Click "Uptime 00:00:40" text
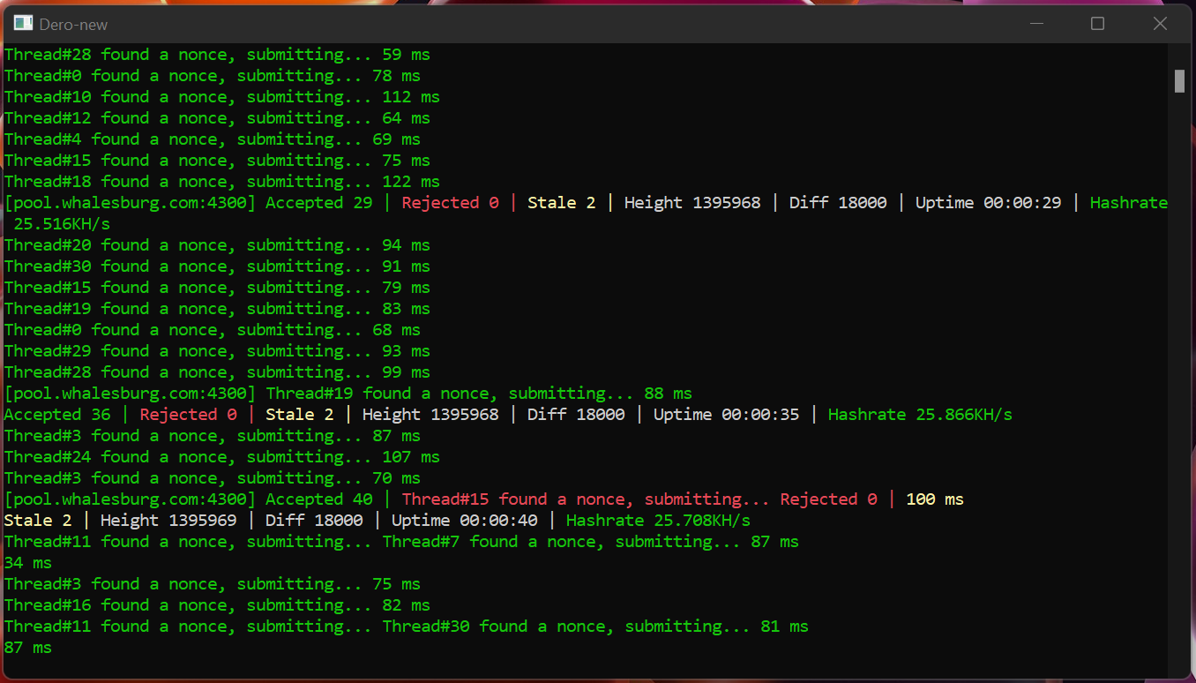 pyautogui.click(x=465, y=521)
